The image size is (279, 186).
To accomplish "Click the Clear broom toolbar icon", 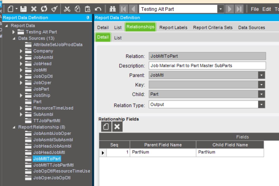I will pyautogui.click(x=54, y=9).
